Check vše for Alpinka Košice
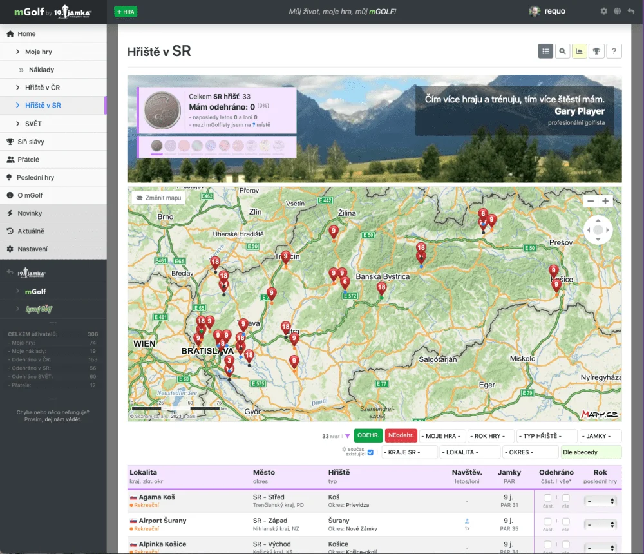This screenshot has height=554, width=644. [x=566, y=544]
